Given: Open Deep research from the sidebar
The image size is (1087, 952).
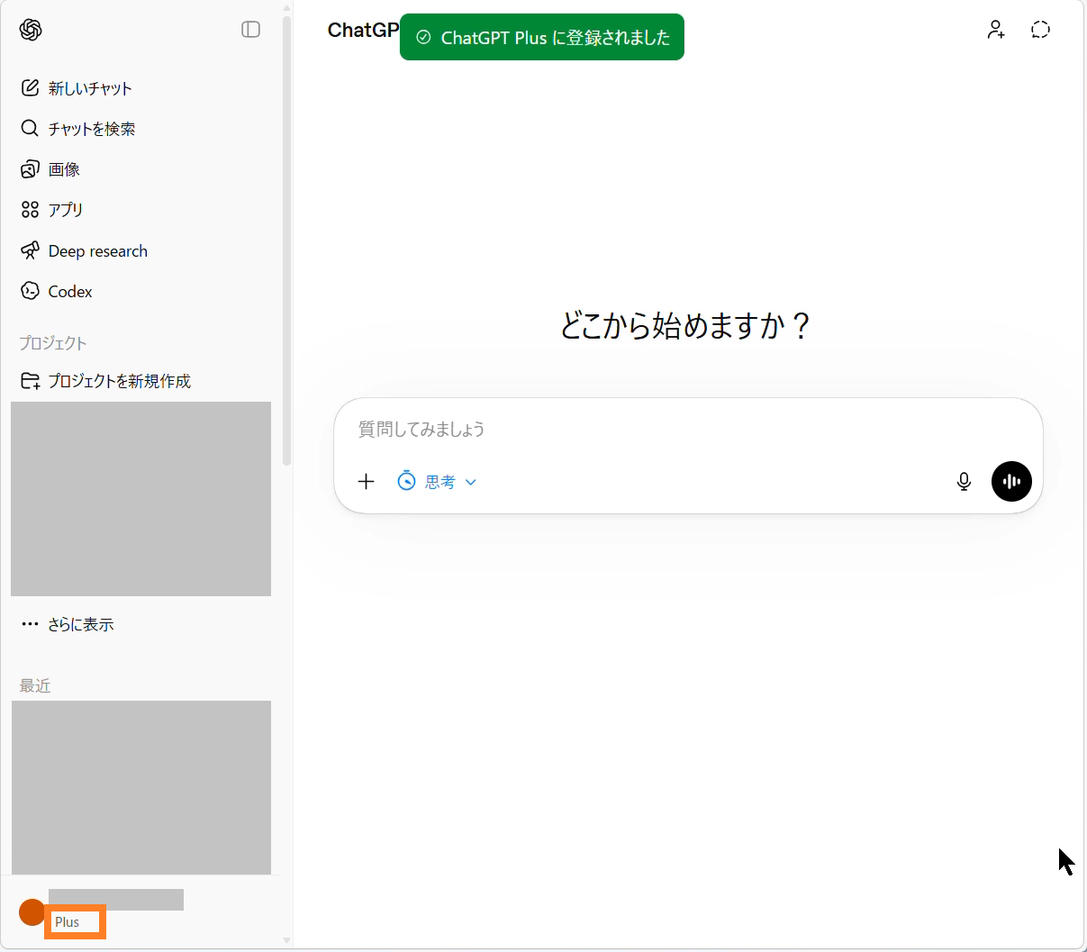Looking at the screenshot, I should 97,251.
